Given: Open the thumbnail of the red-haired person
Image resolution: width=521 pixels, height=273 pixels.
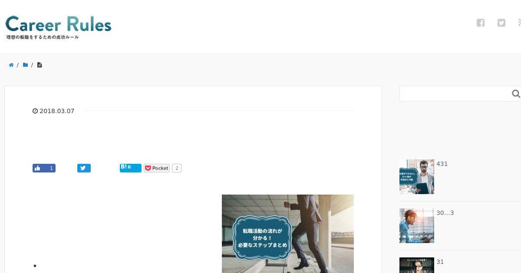Looking at the screenshot, I should pyautogui.click(x=417, y=226).
